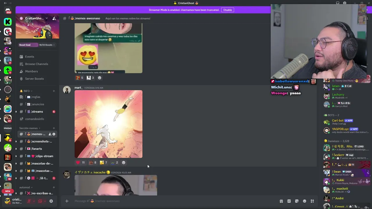Add reaction to the top image message
This screenshot has height=209, width=372.
(x=99, y=78)
